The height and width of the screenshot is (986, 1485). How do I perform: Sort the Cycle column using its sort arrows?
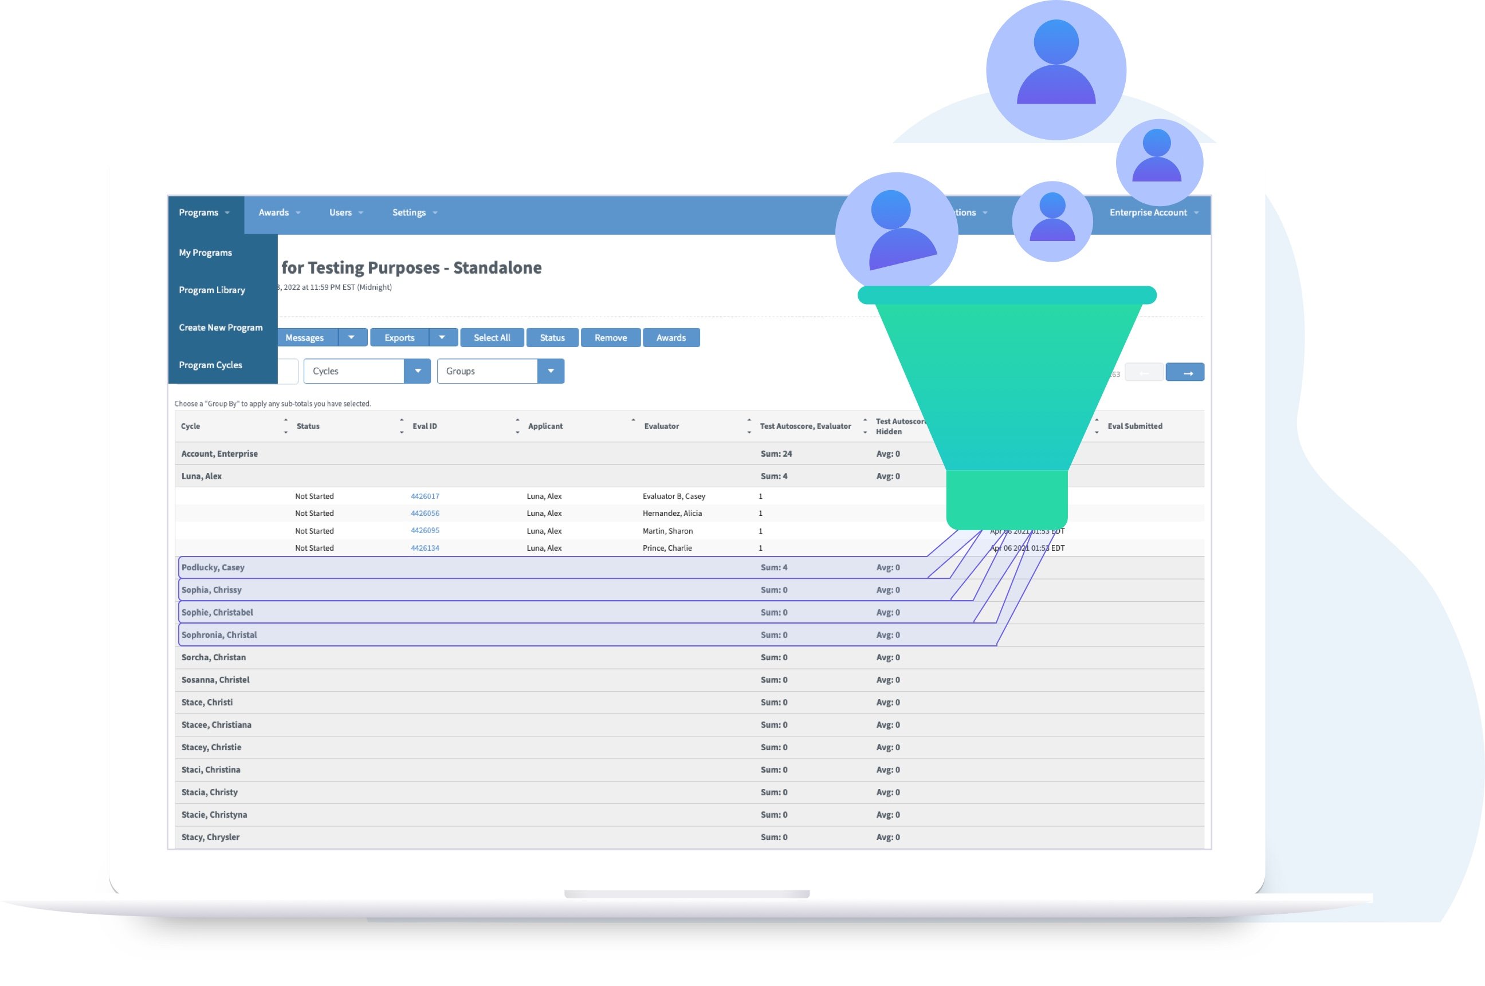point(287,425)
